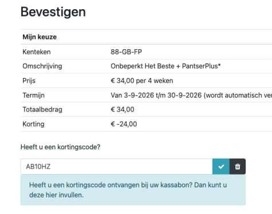
Task: Click the Totaalbedrag row label
Action: coord(42,109)
